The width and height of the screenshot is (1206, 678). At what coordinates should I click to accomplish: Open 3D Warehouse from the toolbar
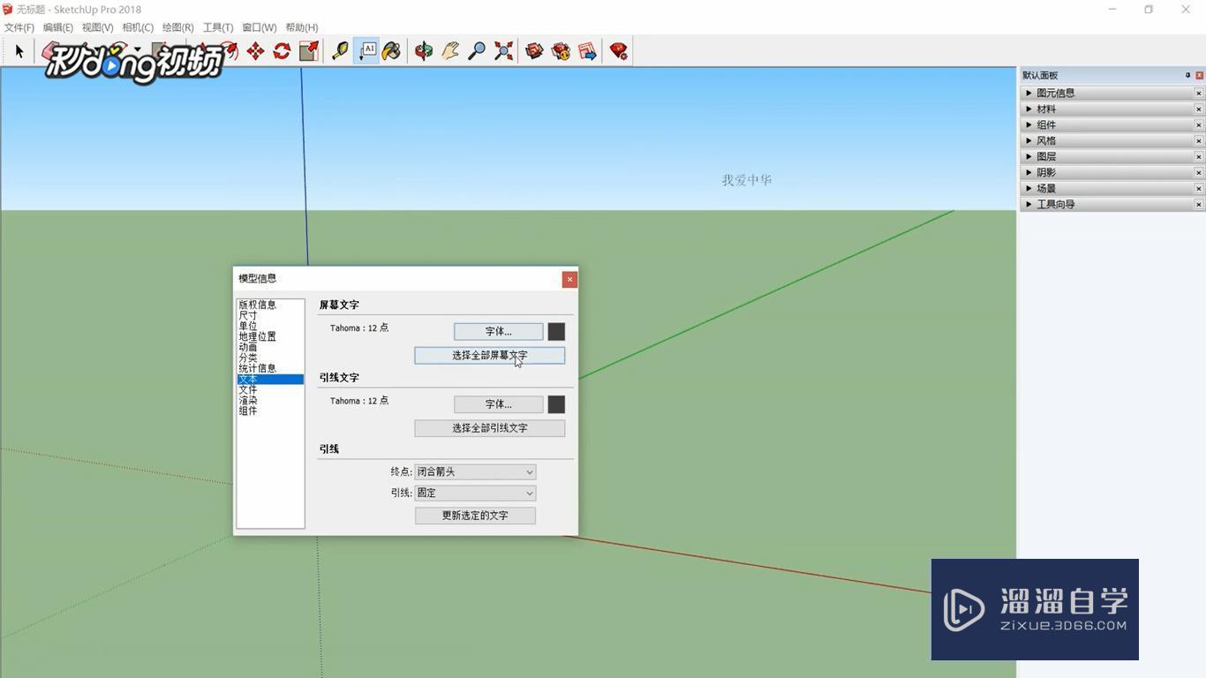[534, 51]
